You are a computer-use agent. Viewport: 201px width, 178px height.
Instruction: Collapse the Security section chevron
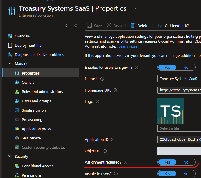click(10, 156)
